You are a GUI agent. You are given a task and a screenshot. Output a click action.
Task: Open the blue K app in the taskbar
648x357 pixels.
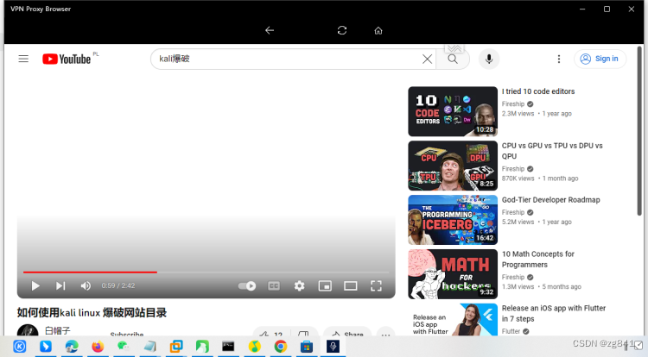pos(19,347)
